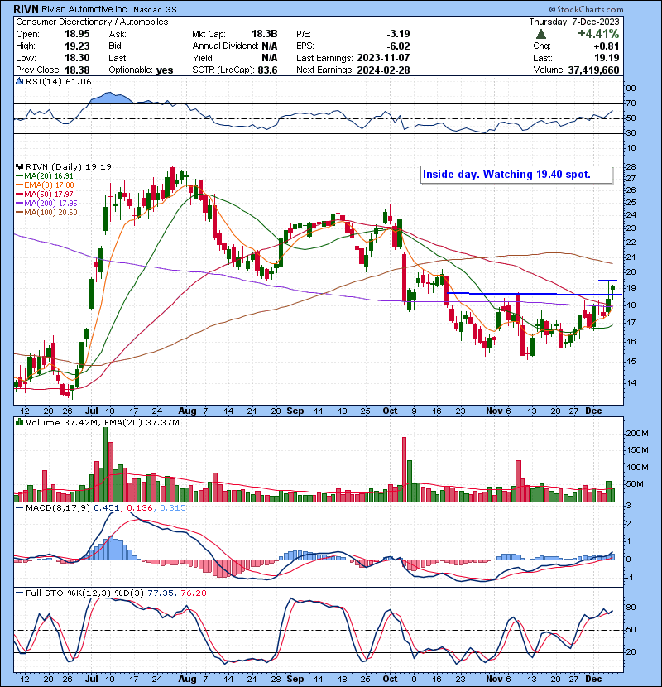Click the Chg value +0.81
The height and width of the screenshot is (687, 662).
(607, 46)
